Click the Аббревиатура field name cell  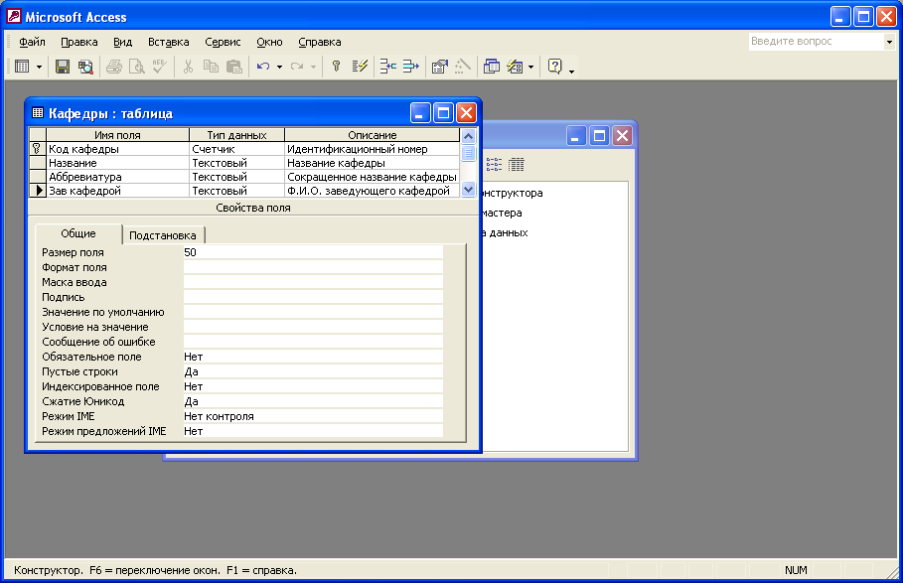pyautogui.click(x=117, y=177)
